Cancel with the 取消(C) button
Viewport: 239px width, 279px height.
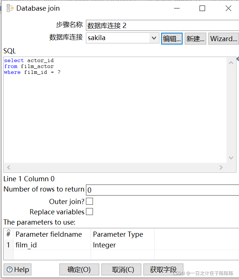click(x=121, y=269)
